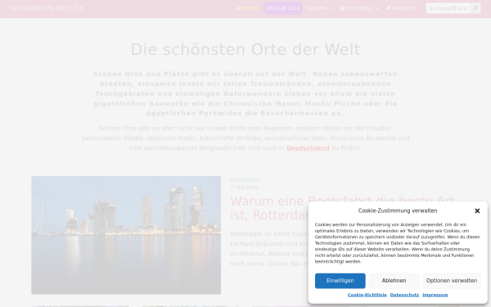Focus the Suchbegriff search field
Screen dimensions: 491x307
pyautogui.click(x=448, y=8)
